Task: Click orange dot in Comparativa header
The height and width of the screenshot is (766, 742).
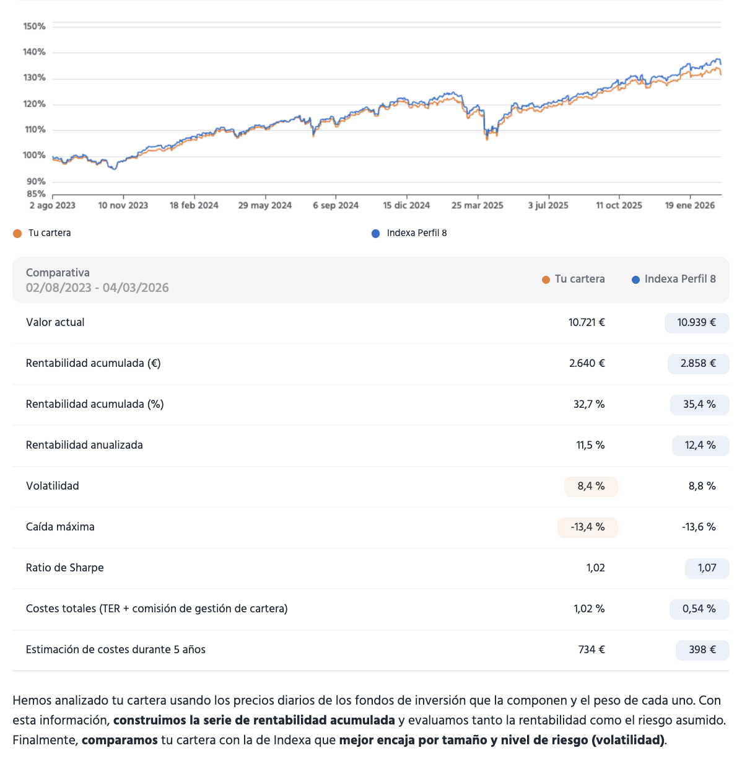Action: click(x=546, y=280)
